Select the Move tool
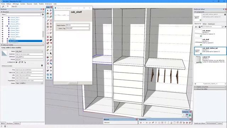Viewport: 227px width, 128px height. (x=48, y=37)
